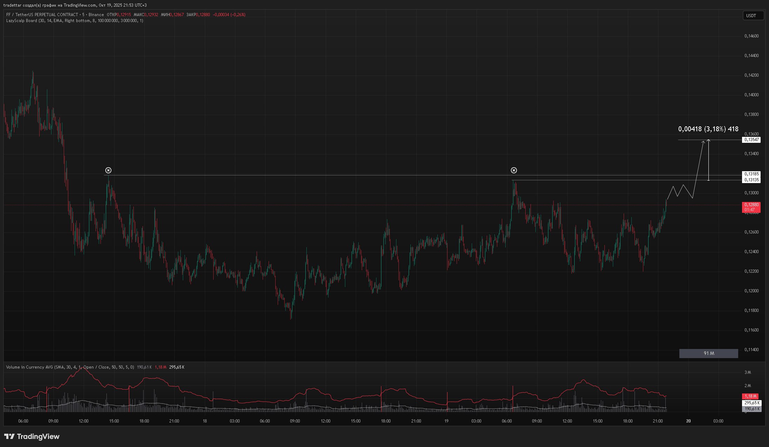Click the Volume in Currency AVG indicator title
This screenshot has width=769, height=447.
(x=30, y=367)
